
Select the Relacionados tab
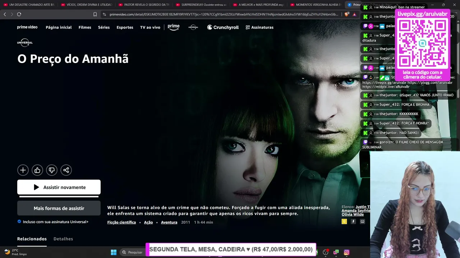point(32,239)
